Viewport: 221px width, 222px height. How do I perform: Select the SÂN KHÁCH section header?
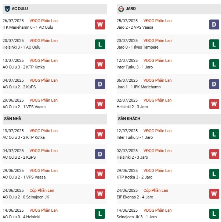point(129,119)
